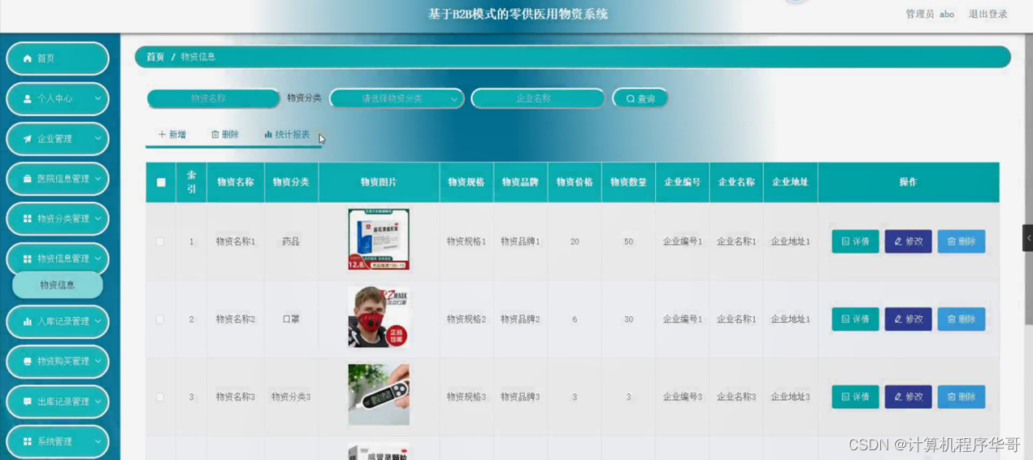Image resolution: width=1033 pixels, height=460 pixels.
Task: Check the checkbox for row 物资名称2
Action: tap(160, 319)
